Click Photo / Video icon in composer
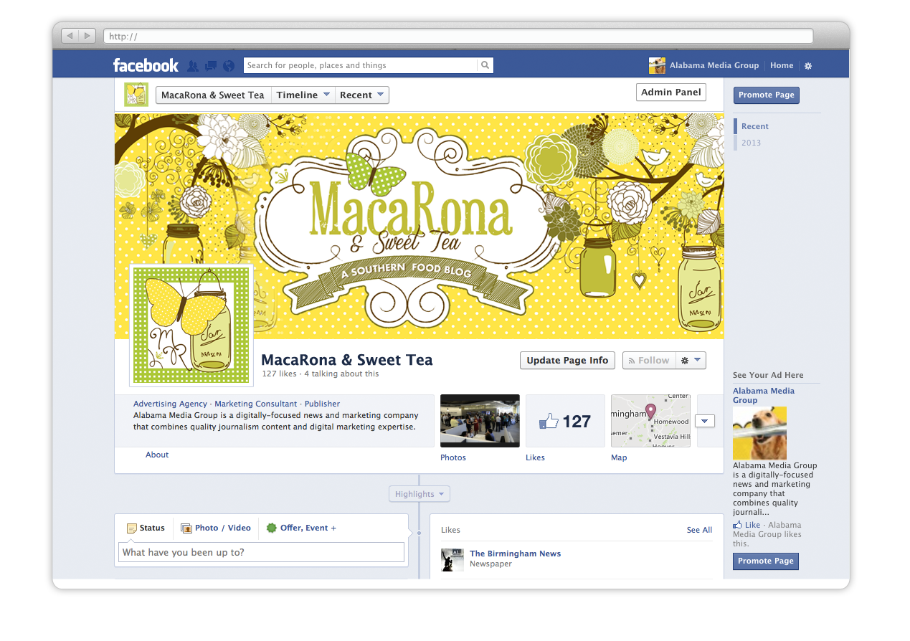This screenshot has width=910, height=641. tap(186, 528)
